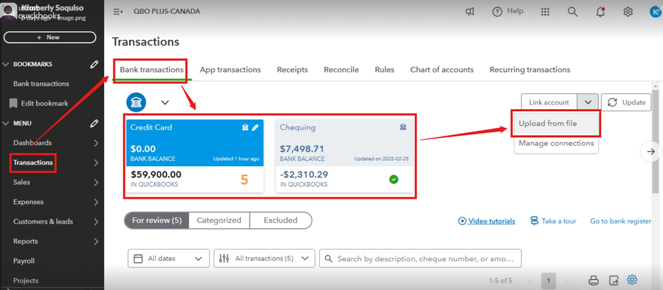Click the print icon above the list

594,281
